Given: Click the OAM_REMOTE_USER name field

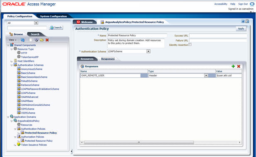Looking at the screenshot, I should pyautogui.click(x=110, y=76).
